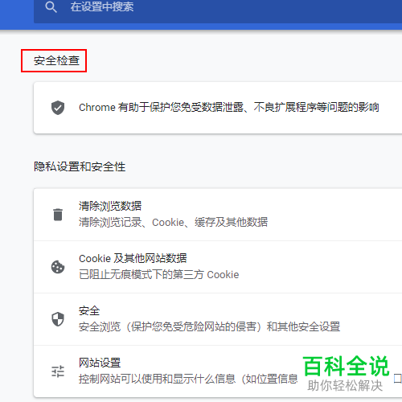This screenshot has width=402, height=402.
Task: Select the Chrome 有助于保护您 safety check text
Action: (x=229, y=107)
